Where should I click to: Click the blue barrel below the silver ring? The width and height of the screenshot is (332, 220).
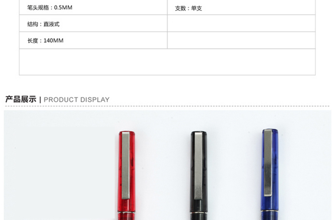point(269,216)
